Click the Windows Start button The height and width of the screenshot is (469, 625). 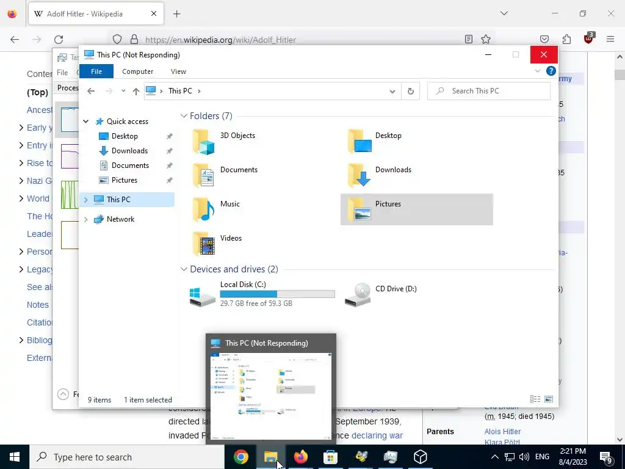(x=15, y=457)
